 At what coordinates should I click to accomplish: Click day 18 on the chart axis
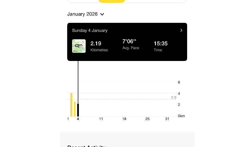tap(124, 119)
